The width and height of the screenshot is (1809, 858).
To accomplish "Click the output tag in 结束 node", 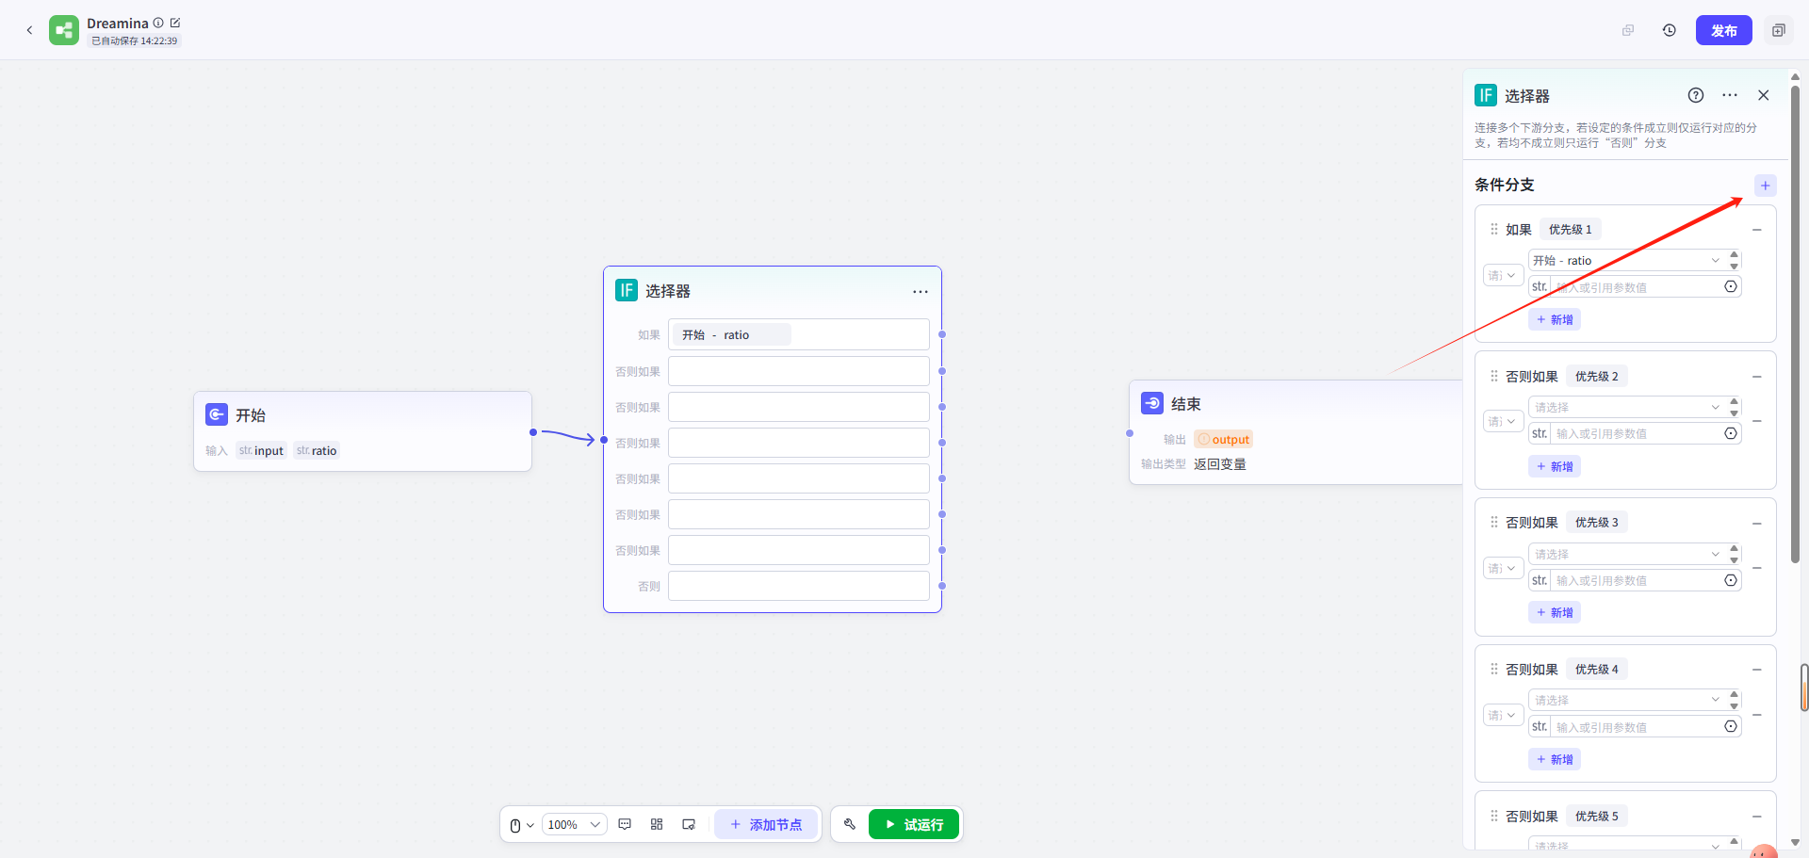I will [1223, 440].
